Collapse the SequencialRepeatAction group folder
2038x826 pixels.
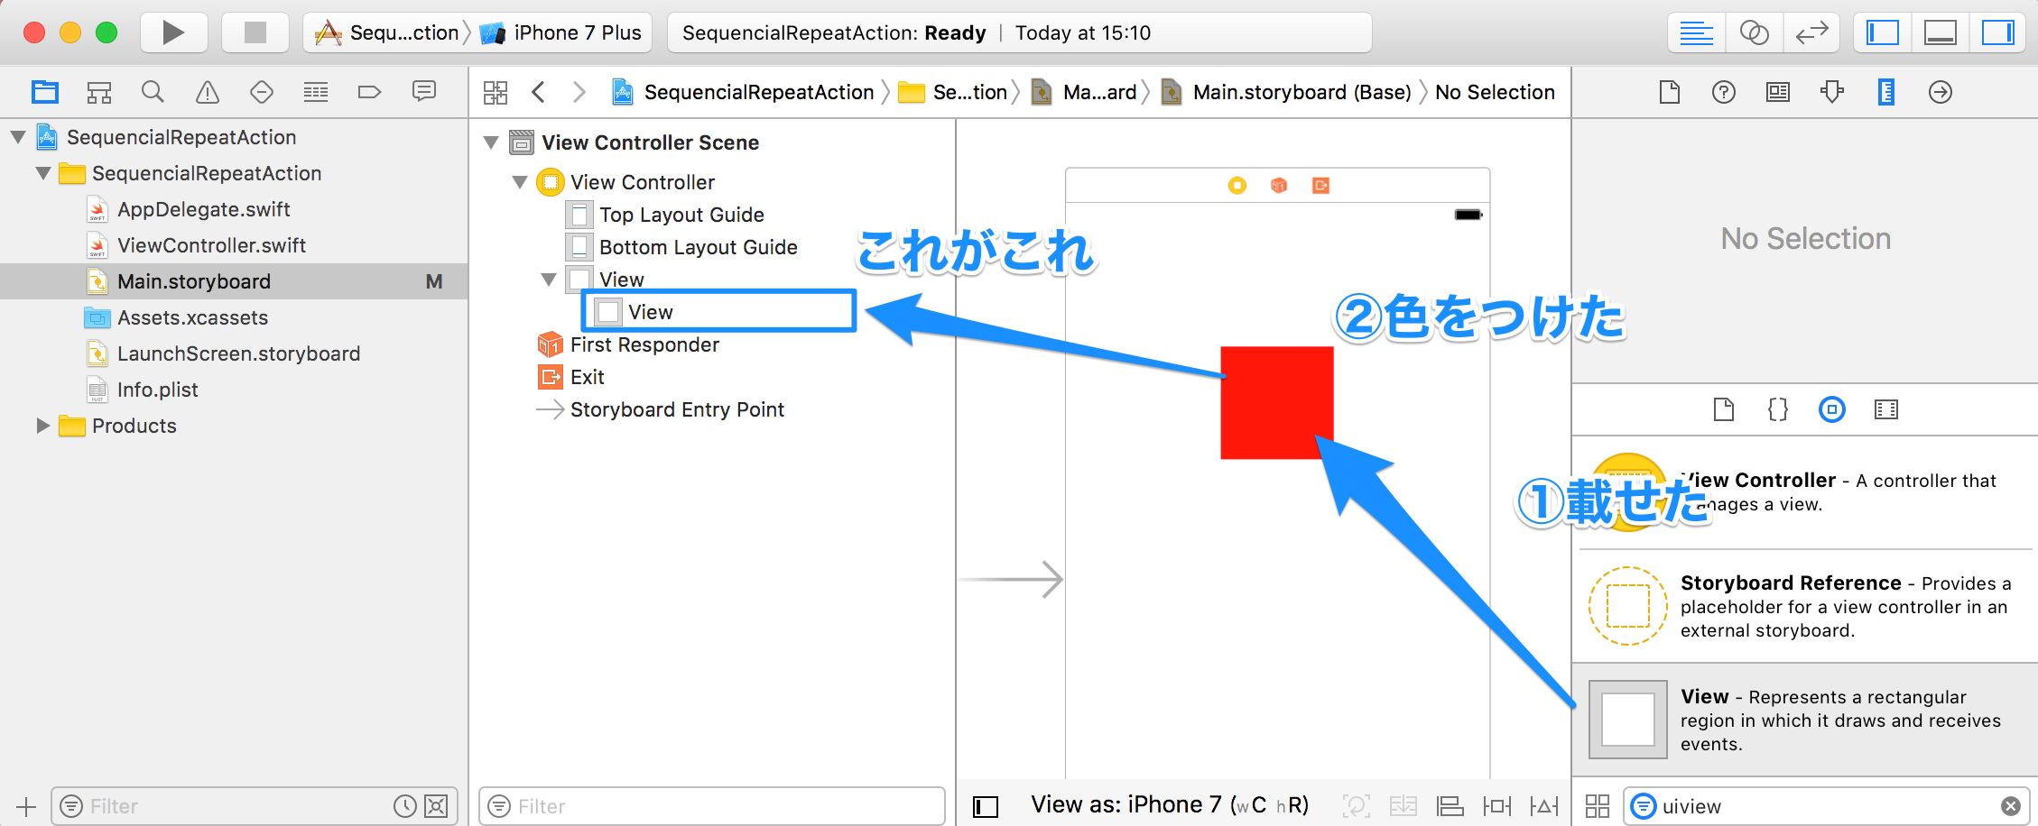coord(43,173)
